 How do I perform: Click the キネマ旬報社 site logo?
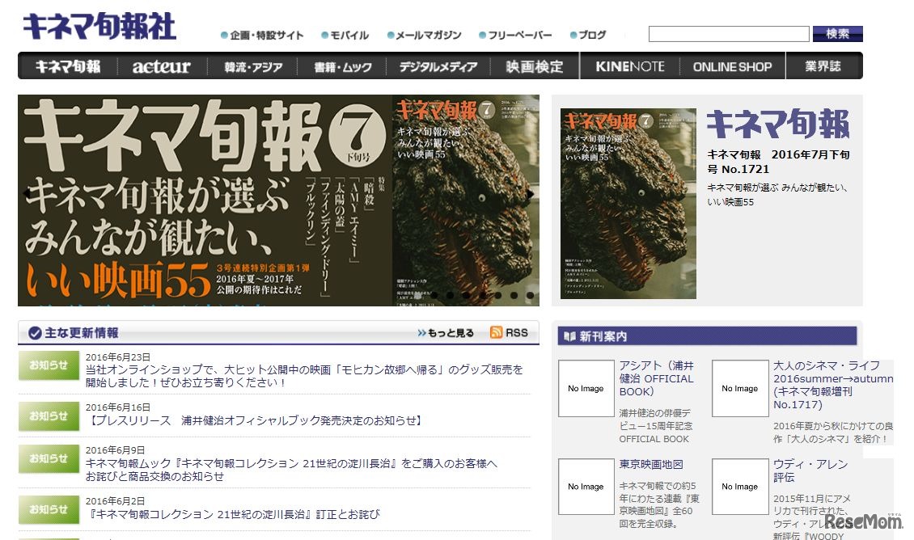pyautogui.click(x=100, y=26)
